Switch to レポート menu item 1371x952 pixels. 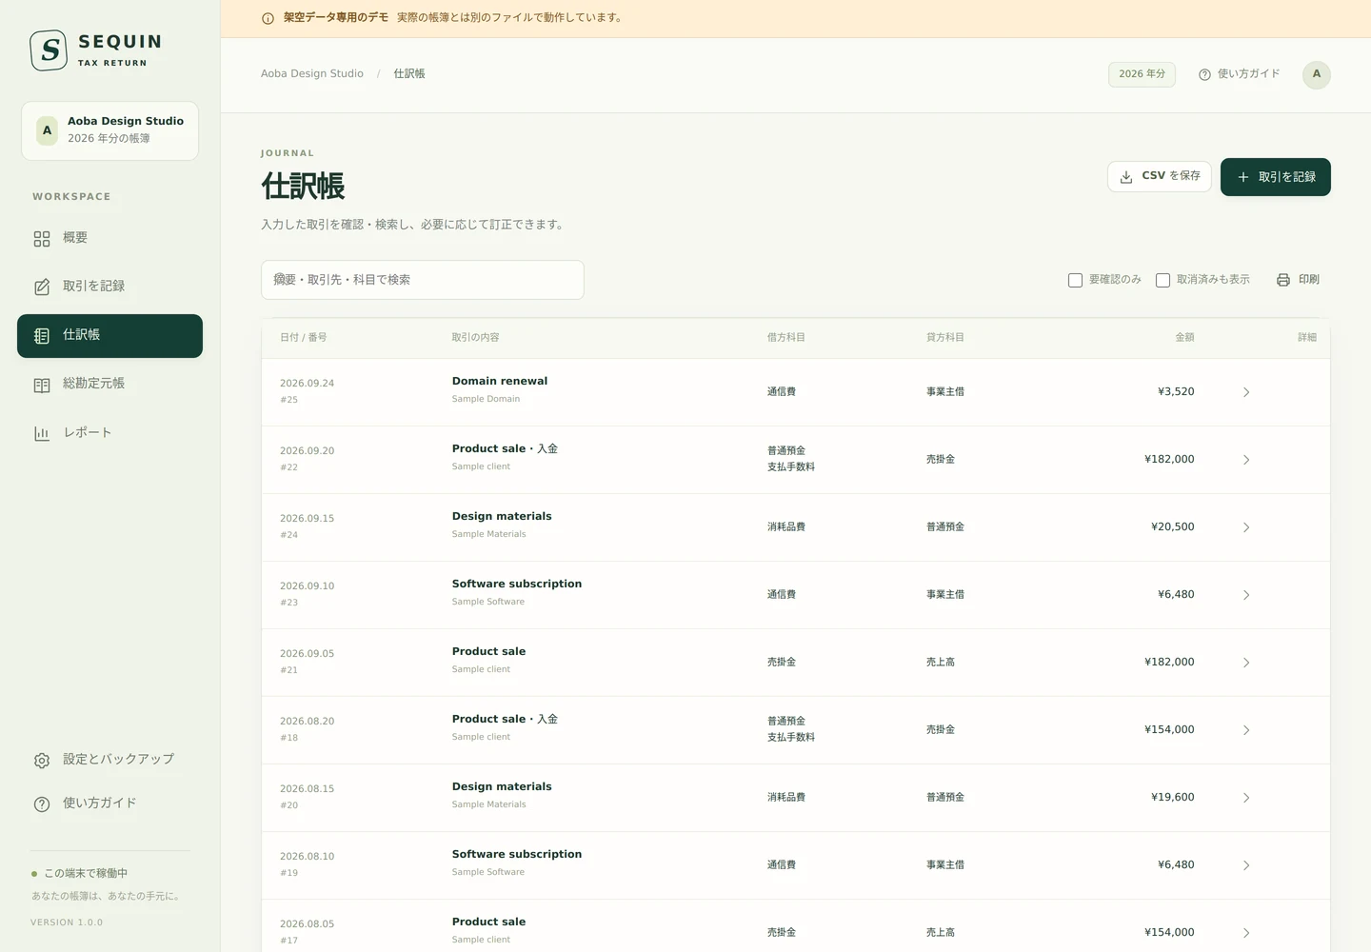pos(109,433)
